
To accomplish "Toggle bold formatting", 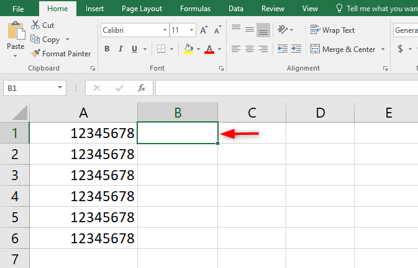I will pyautogui.click(x=107, y=49).
